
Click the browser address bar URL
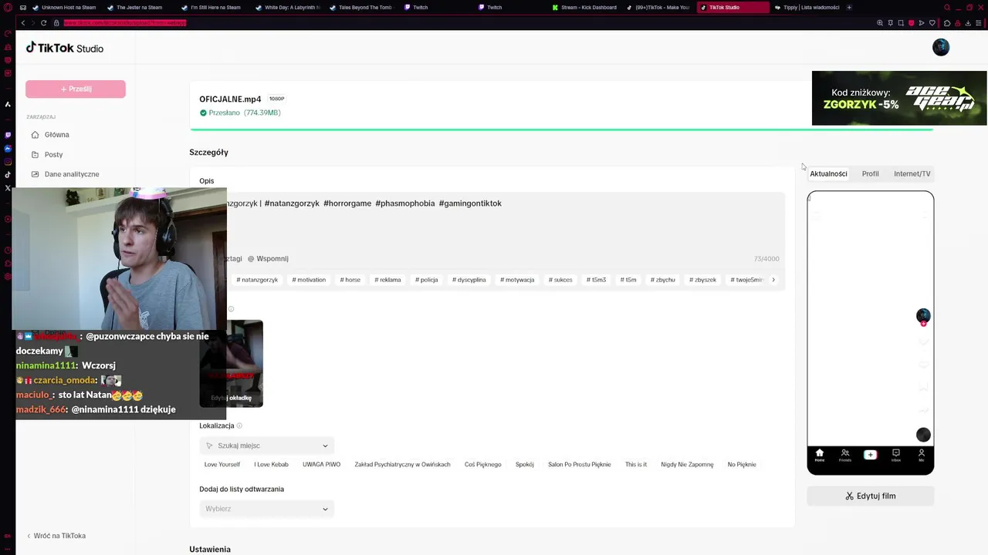(x=125, y=23)
